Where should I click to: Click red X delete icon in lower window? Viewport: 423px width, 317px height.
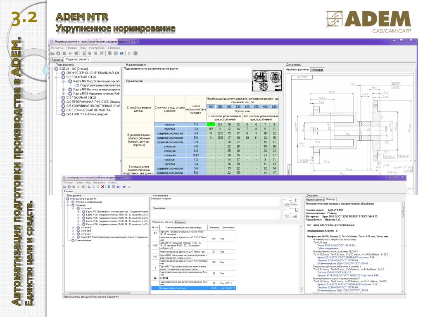[x=102, y=187]
